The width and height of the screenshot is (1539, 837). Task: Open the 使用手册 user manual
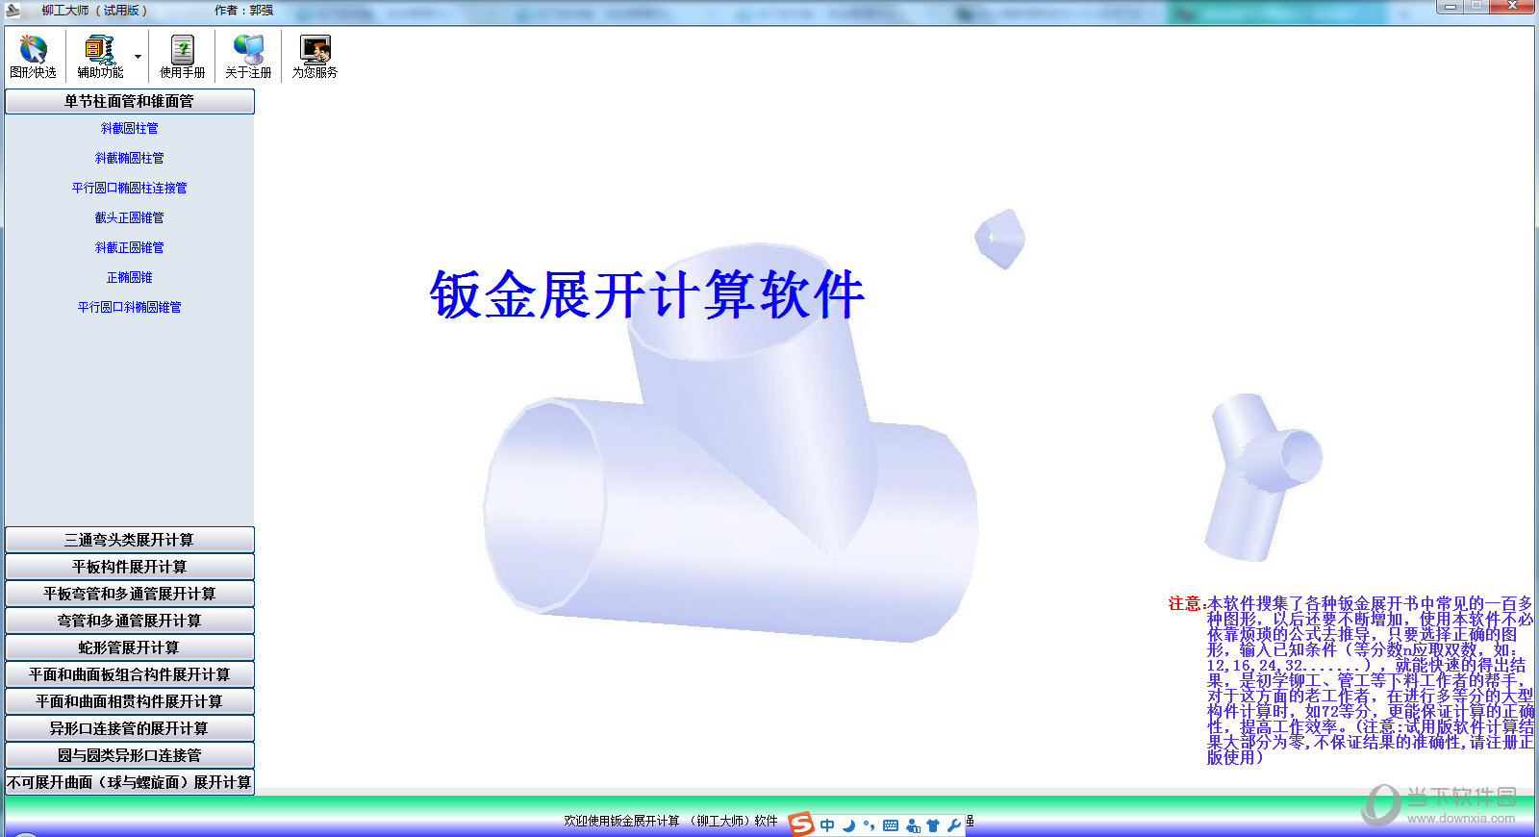pyautogui.click(x=182, y=57)
